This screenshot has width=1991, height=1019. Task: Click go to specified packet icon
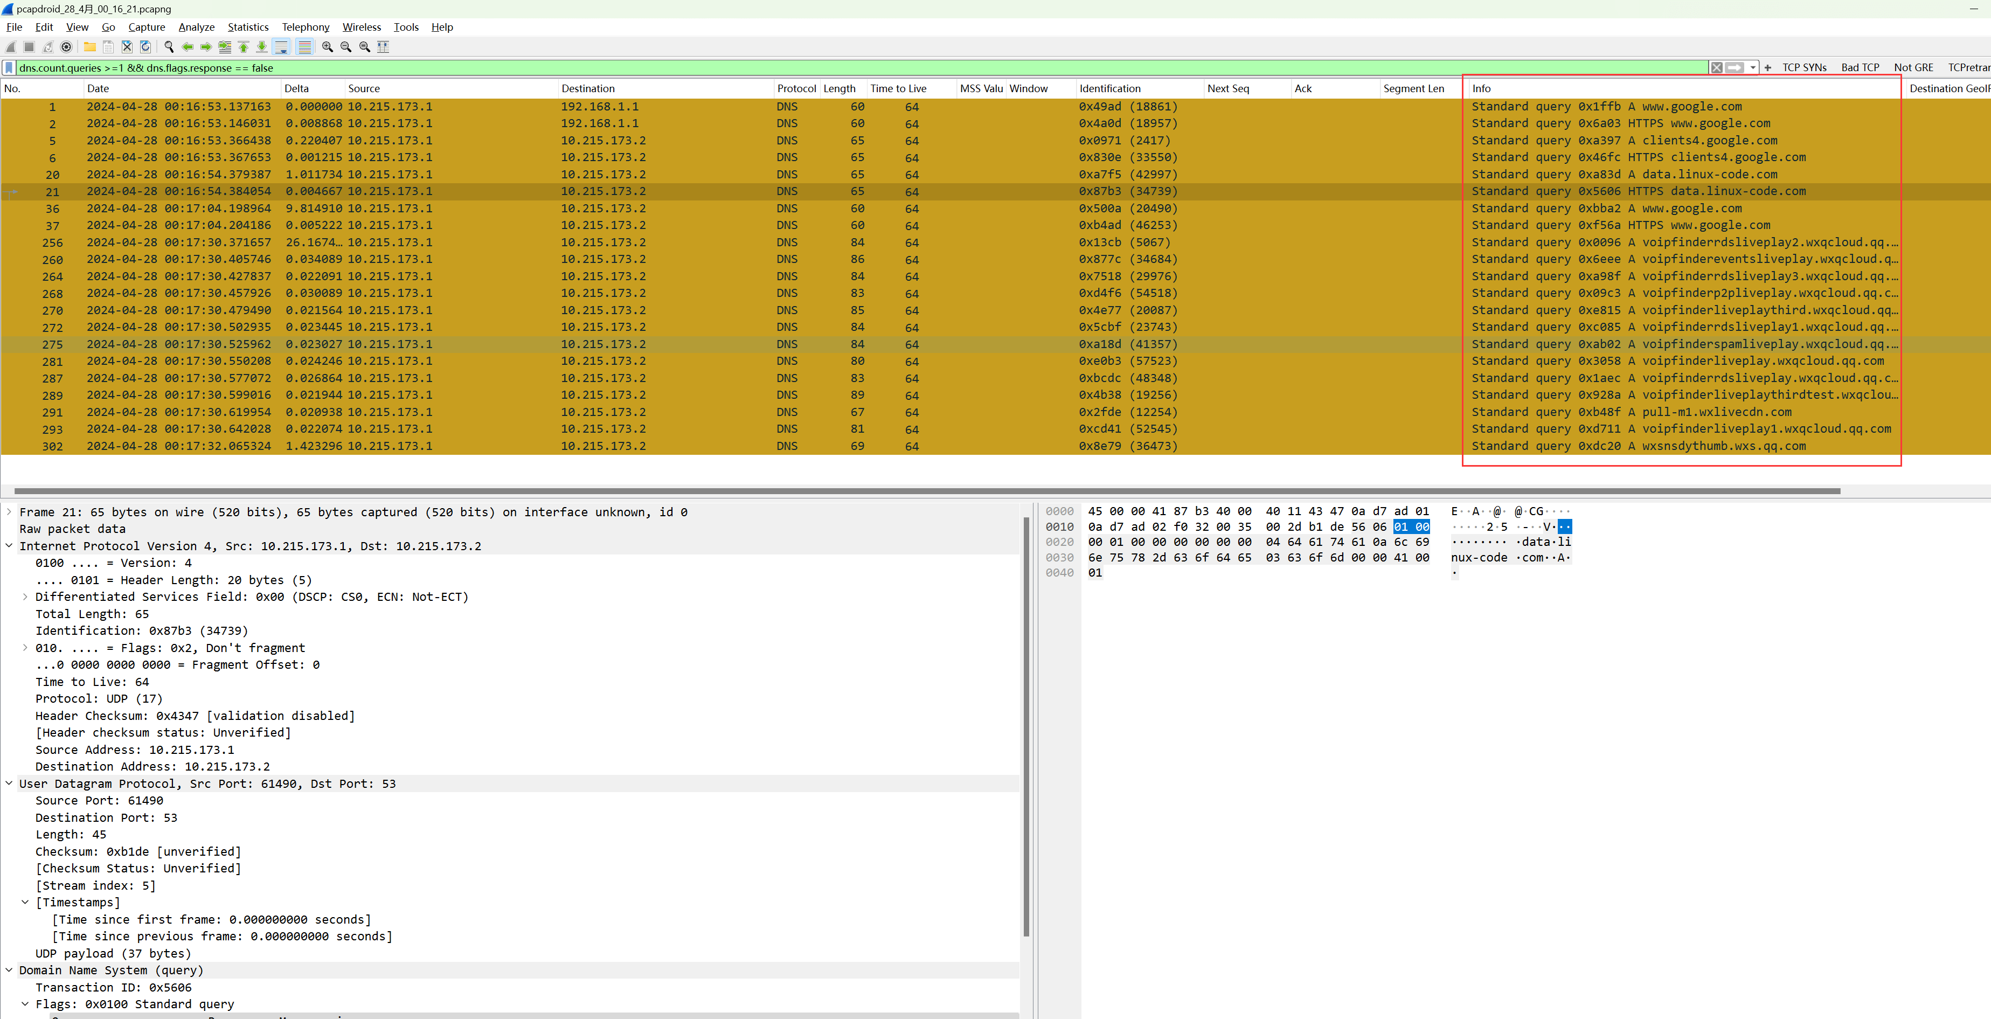pyautogui.click(x=225, y=47)
